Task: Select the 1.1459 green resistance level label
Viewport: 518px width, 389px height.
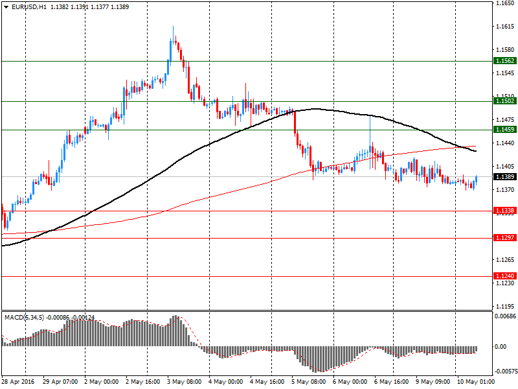Action: point(505,130)
